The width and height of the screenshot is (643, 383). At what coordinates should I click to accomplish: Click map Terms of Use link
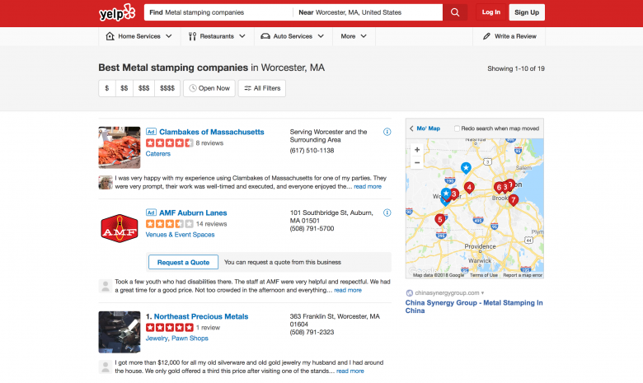484,275
